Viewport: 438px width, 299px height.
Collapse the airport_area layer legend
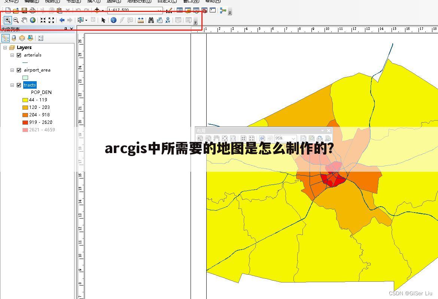[x=12, y=70]
